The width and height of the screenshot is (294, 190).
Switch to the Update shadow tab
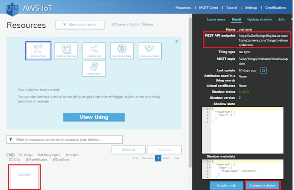coord(259,19)
